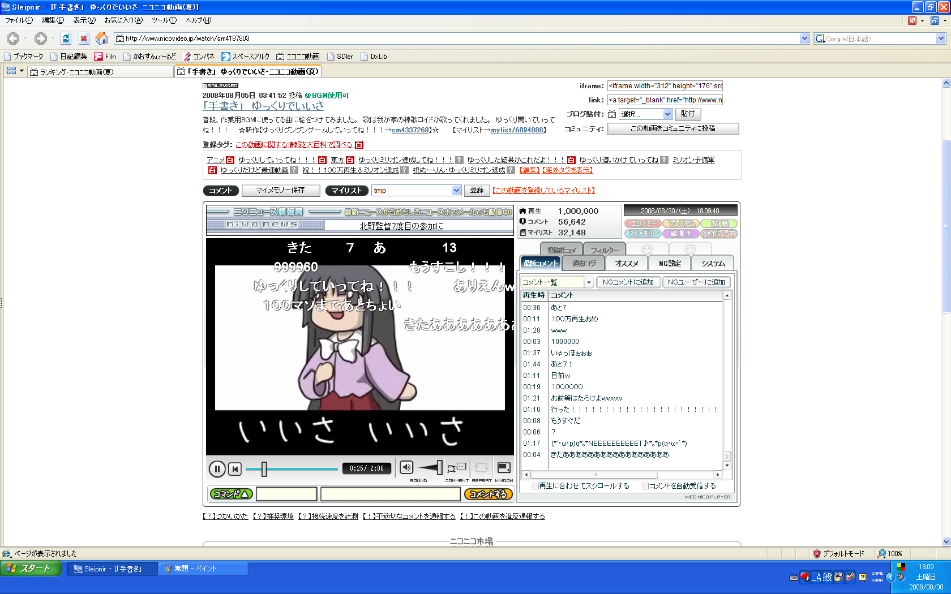Mute the player sound speaker icon
Screen dimensions: 951x594
(x=406, y=467)
